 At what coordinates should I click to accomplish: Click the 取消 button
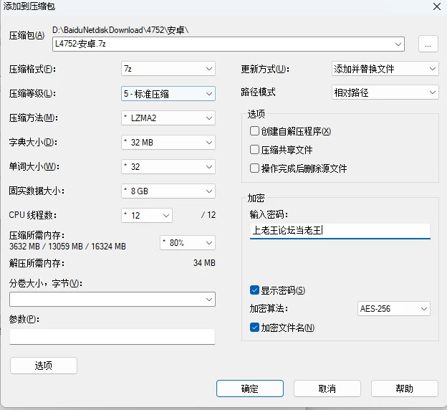[327, 388]
